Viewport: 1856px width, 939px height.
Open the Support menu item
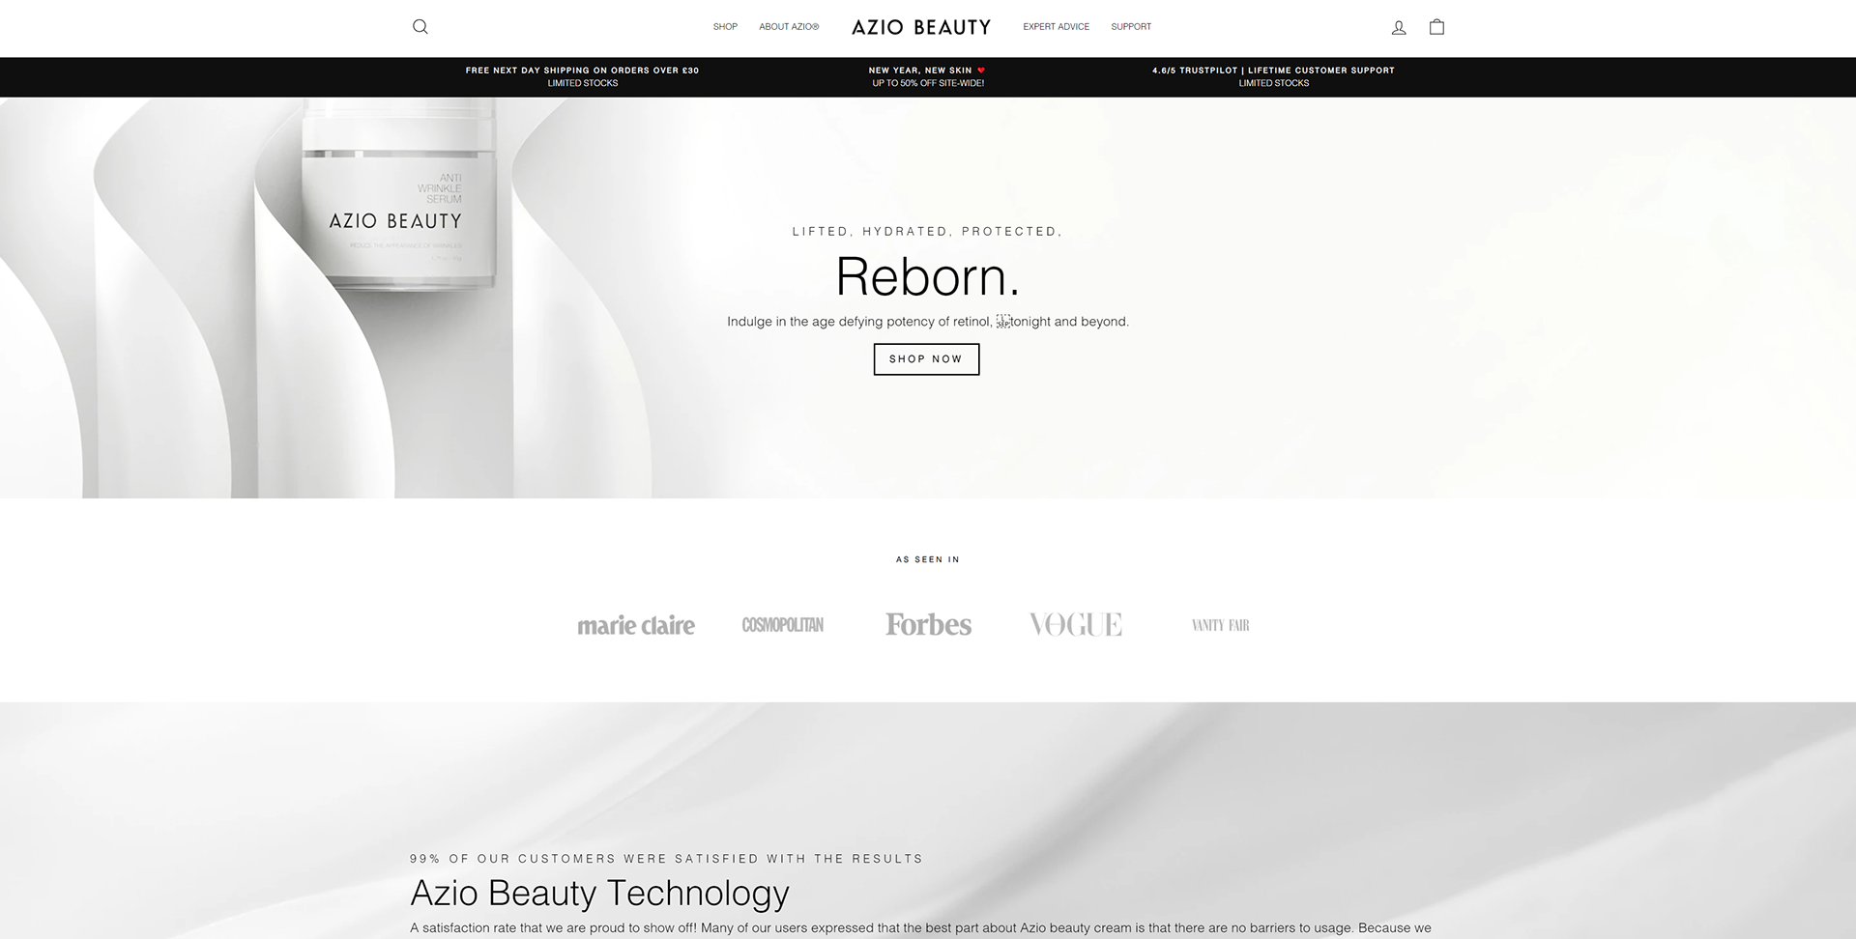click(x=1131, y=27)
